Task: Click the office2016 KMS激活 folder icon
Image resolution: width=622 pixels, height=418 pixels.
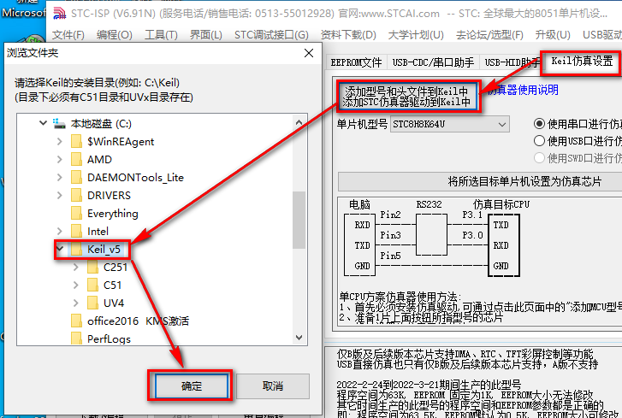Action: click(x=76, y=321)
